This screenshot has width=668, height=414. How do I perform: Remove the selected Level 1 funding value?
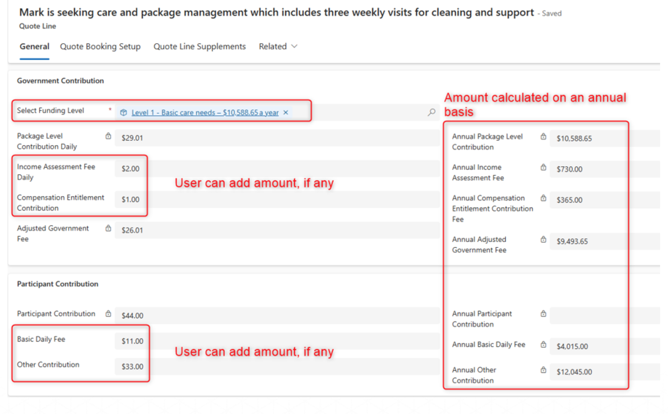coord(286,112)
